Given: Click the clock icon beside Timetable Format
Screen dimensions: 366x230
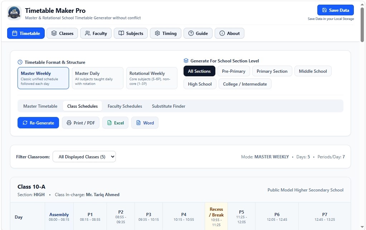Looking at the screenshot, I should (20, 62).
